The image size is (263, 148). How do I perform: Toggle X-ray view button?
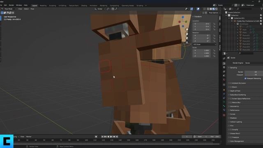pos(205,9)
